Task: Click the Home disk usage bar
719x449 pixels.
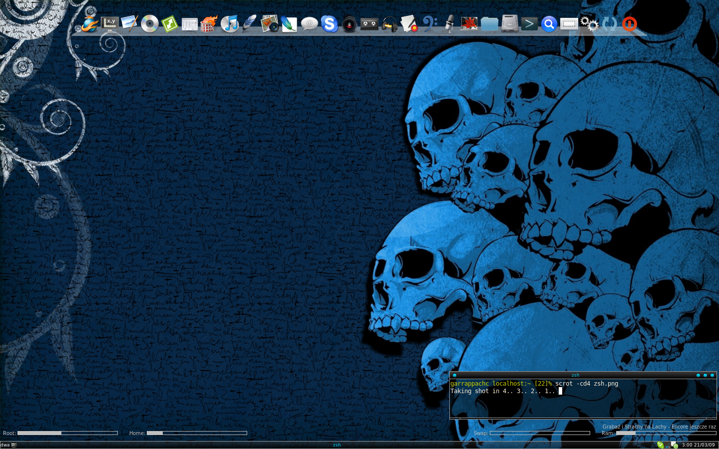Action: tap(197, 433)
